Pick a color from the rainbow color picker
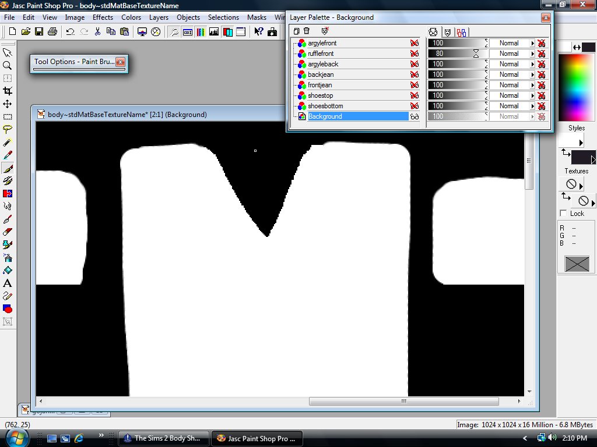This screenshot has height=447, width=597. pyautogui.click(x=577, y=87)
